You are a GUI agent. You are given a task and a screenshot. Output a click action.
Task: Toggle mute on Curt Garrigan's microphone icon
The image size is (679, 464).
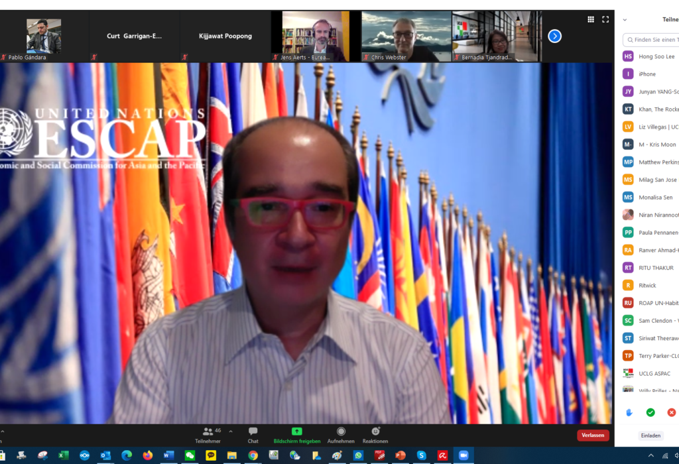click(x=93, y=57)
